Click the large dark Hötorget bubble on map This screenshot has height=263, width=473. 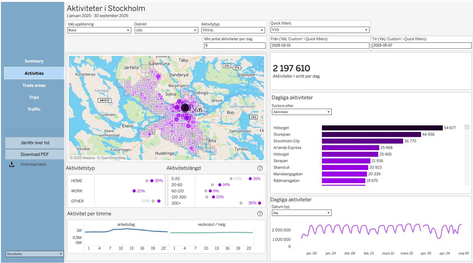(x=185, y=108)
